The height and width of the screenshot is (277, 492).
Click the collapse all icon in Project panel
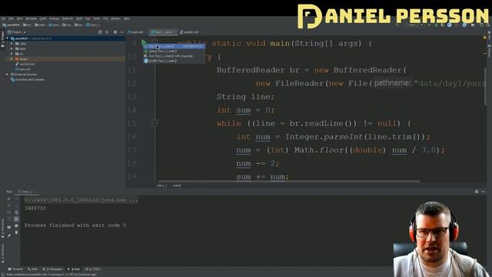point(108,32)
